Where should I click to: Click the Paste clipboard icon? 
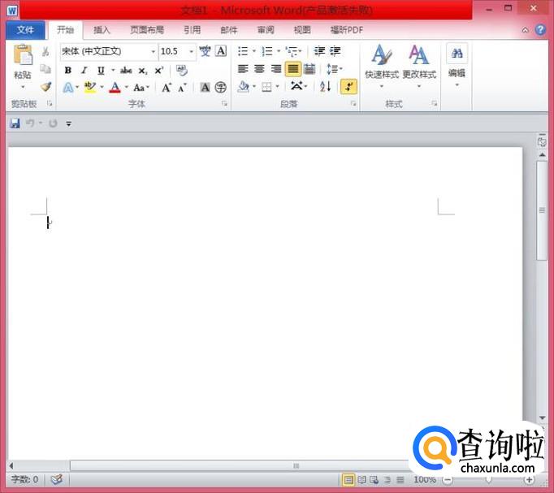coord(23,54)
